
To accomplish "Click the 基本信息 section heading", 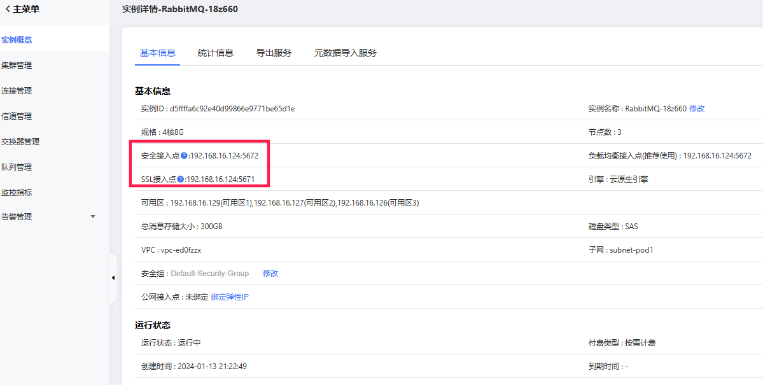I will pos(153,91).
